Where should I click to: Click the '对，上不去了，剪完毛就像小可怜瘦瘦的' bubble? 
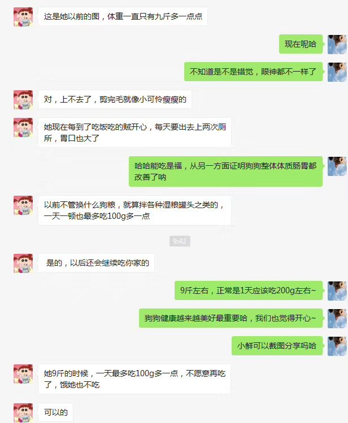(115, 99)
